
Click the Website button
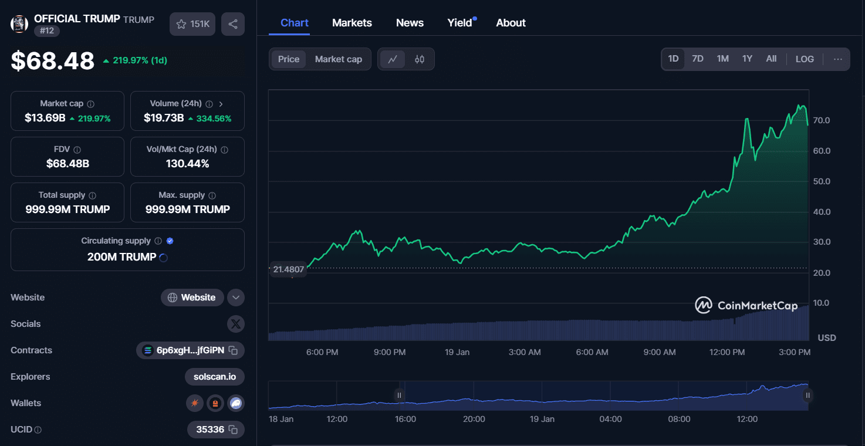pos(192,298)
